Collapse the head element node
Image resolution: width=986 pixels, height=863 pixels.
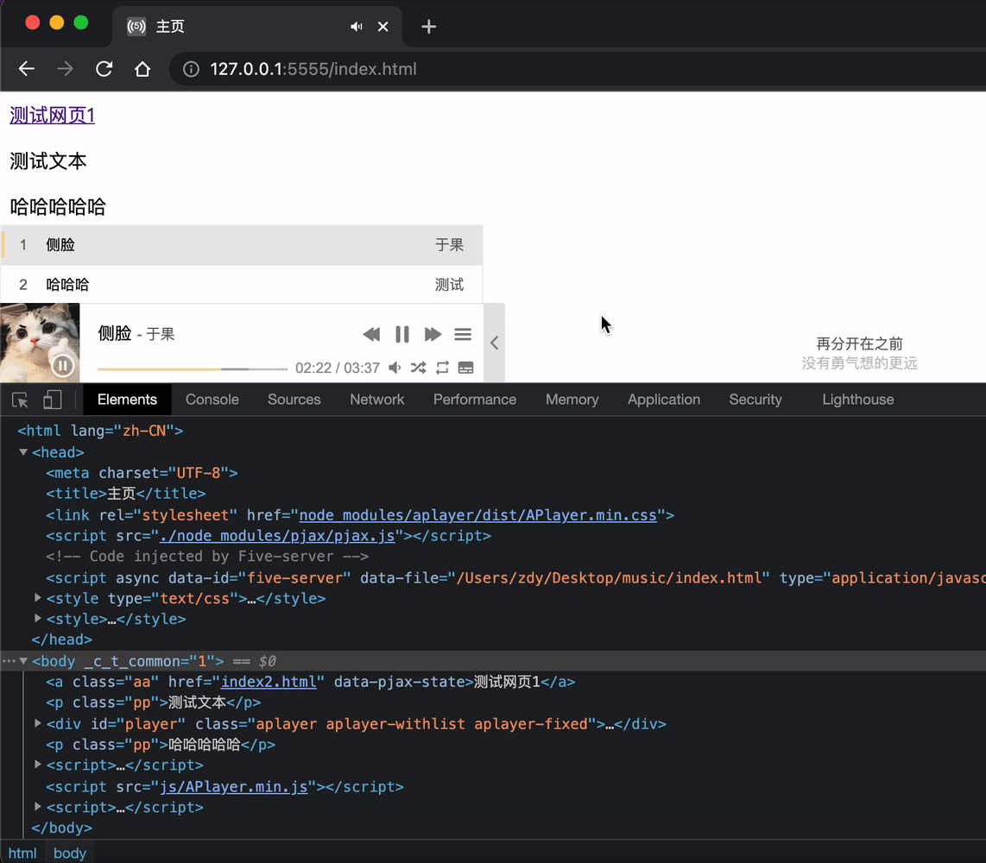[x=23, y=452]
